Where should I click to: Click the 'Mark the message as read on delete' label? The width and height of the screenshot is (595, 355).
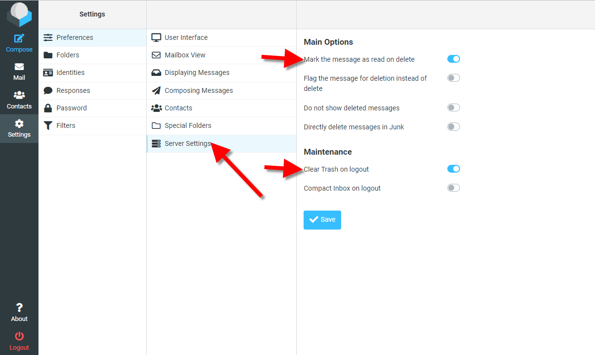pyautogui.click(x=359, y=59)
